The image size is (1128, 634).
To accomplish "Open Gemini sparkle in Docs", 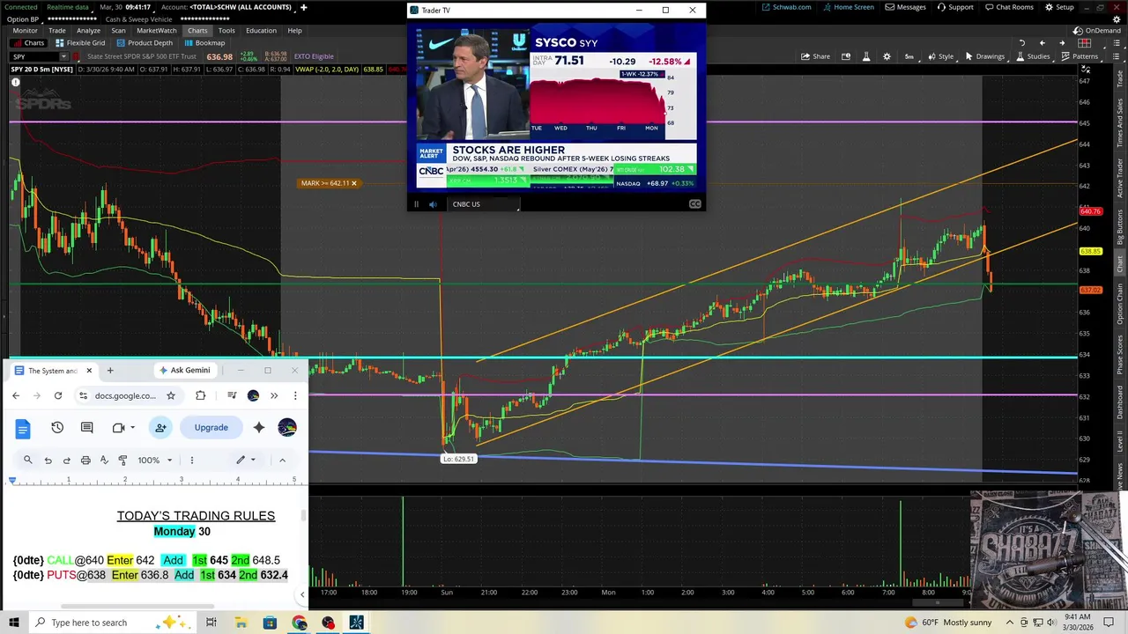I will pos(258,428).
